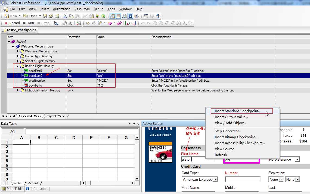Switch to the Expert View tab
The image size is (310, 194).
pyautogui.click(x=55, y=116)
